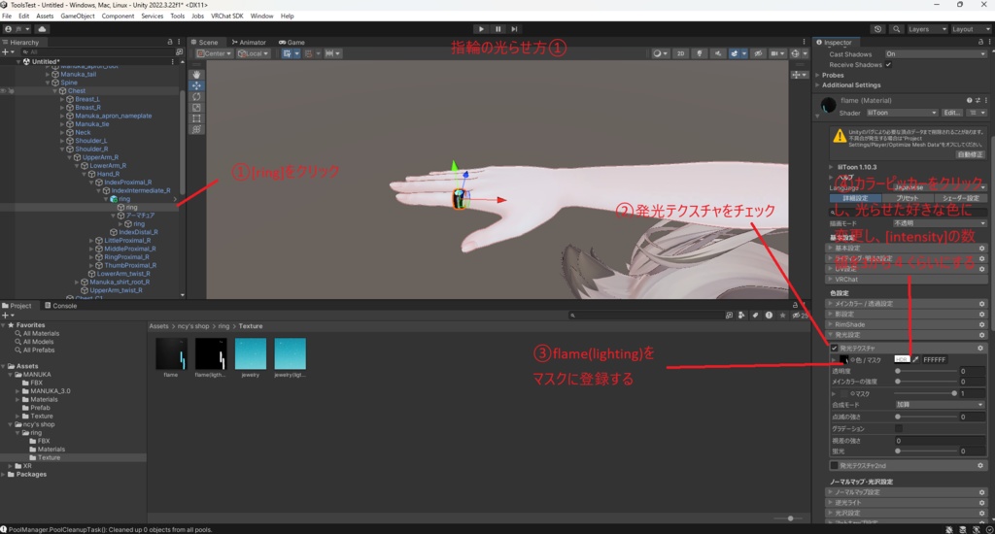Click the Project panel add (+) button
Viewport: 995px width, 534px height.
(7, 316)
